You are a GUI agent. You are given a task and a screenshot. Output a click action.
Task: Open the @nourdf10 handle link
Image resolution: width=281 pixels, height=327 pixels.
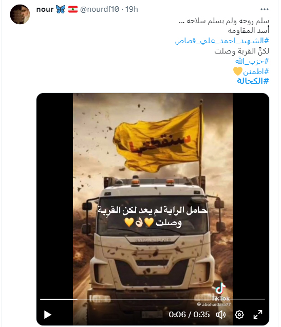100,9
